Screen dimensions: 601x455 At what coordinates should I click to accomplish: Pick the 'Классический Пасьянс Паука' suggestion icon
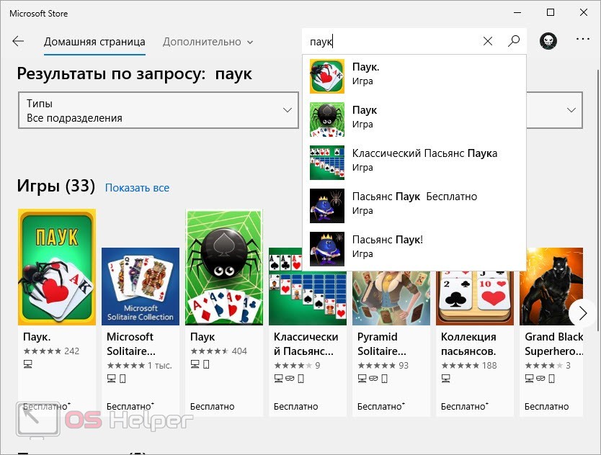point(327,163)
